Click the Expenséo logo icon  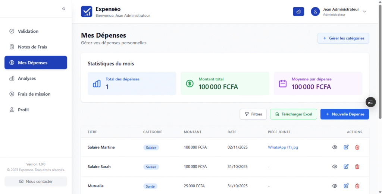(x=86, y=12)
